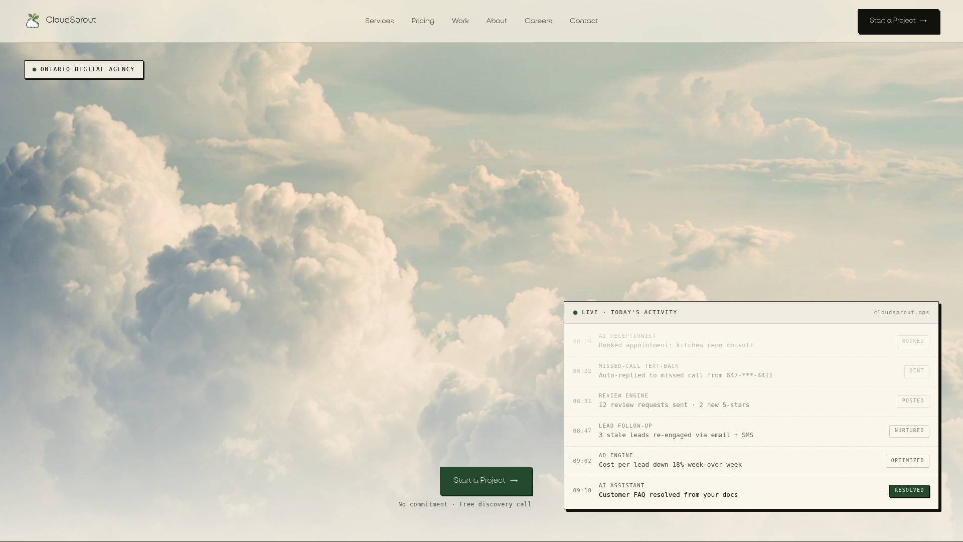The width and height of the screenshot is (963, 542).
Task: Select the Missed-Call Text-Back row
Action: point(751,371)
